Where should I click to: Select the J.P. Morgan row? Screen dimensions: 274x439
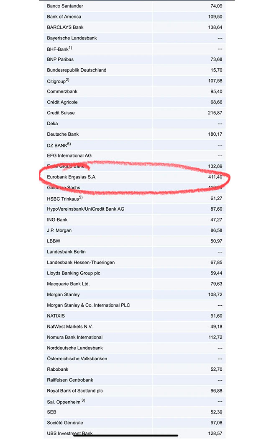coord(59,231)
